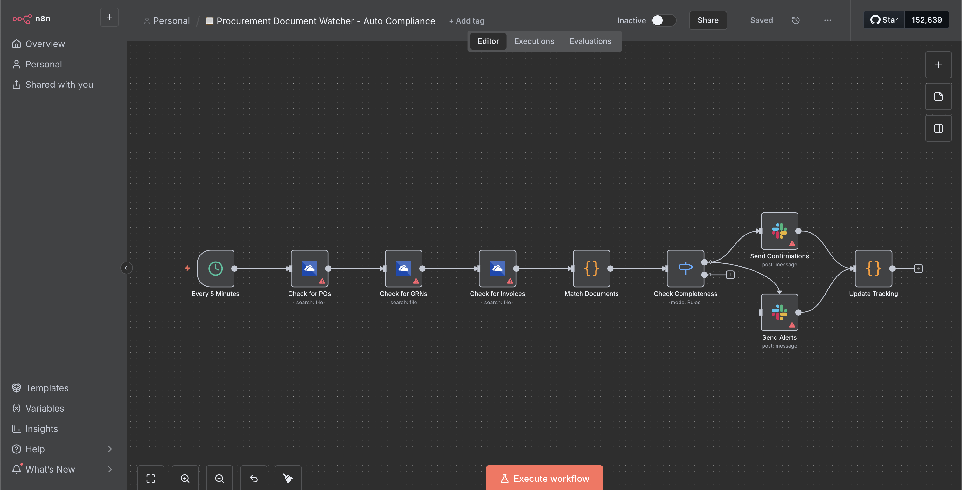Collapse the left sidebar using the chevron

126,268
